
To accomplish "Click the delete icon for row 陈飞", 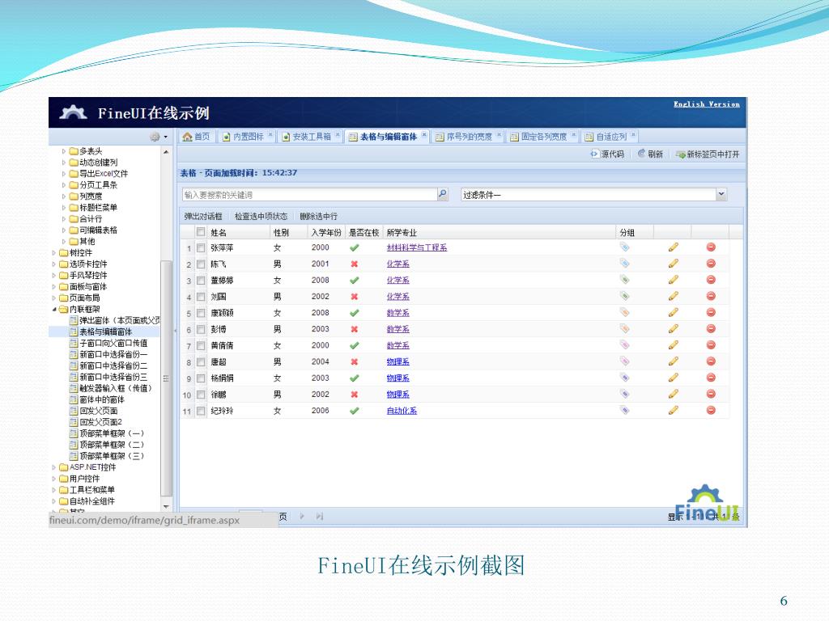I will [711, 264].
